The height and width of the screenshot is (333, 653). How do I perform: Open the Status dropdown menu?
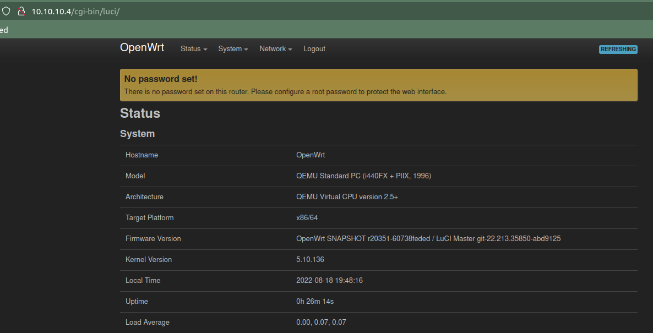[x=194, y=49]
